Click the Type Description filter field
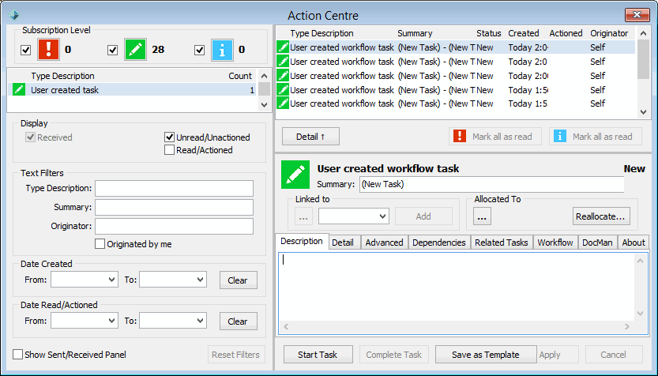This screenshot has height=376, width=658. click(174, 189)
